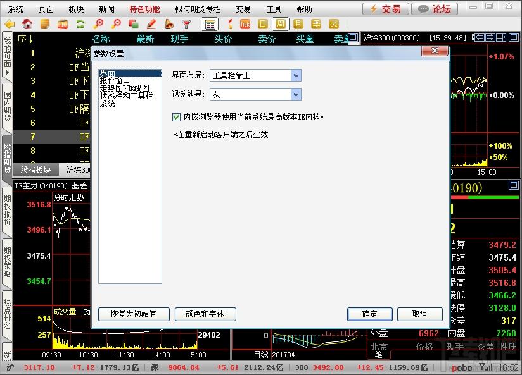Close the 参数设置 dialog

(435, 51)
